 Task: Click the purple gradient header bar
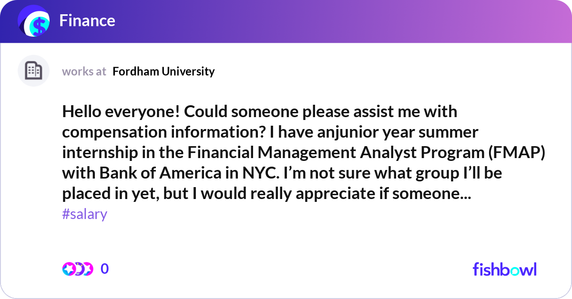click(334, 21)
